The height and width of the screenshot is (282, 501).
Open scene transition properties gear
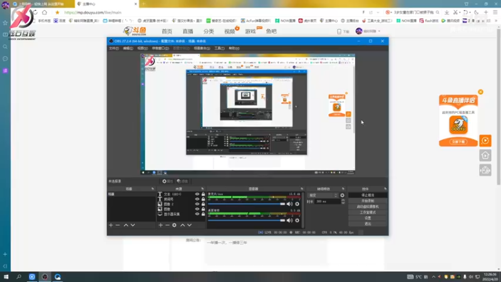(342, 196)
